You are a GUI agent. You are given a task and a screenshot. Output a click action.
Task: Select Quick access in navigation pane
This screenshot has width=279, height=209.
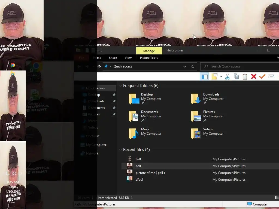95,88
